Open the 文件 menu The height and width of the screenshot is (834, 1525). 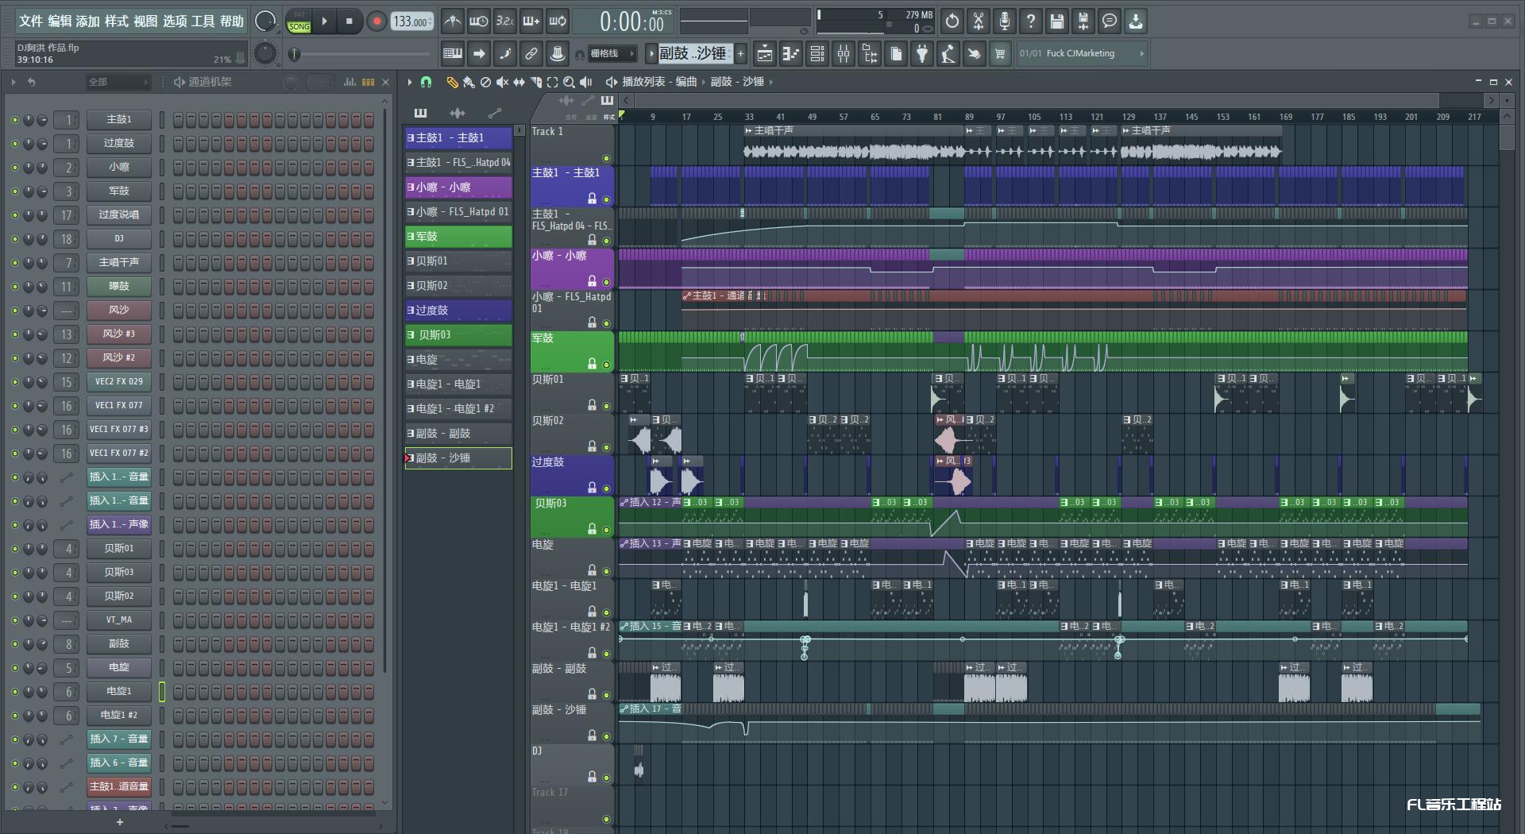(x=30, y=21)
